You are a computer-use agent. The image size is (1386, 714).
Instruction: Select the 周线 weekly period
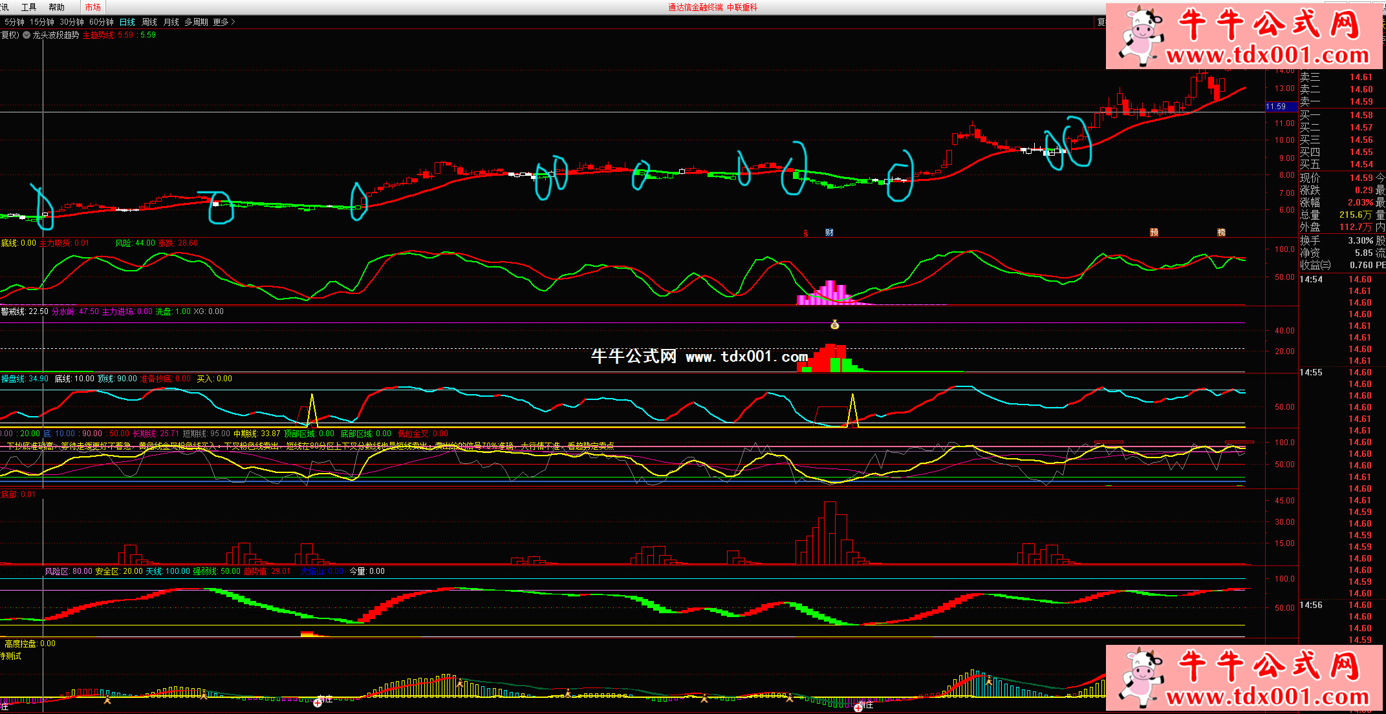coord(149,22)
